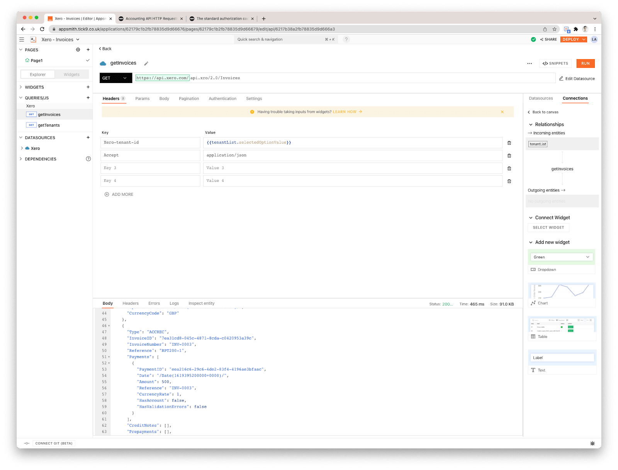Open the debugger bug icon
Image resolution: width=618 pixels, height=470 pixels.
point(593,443)
